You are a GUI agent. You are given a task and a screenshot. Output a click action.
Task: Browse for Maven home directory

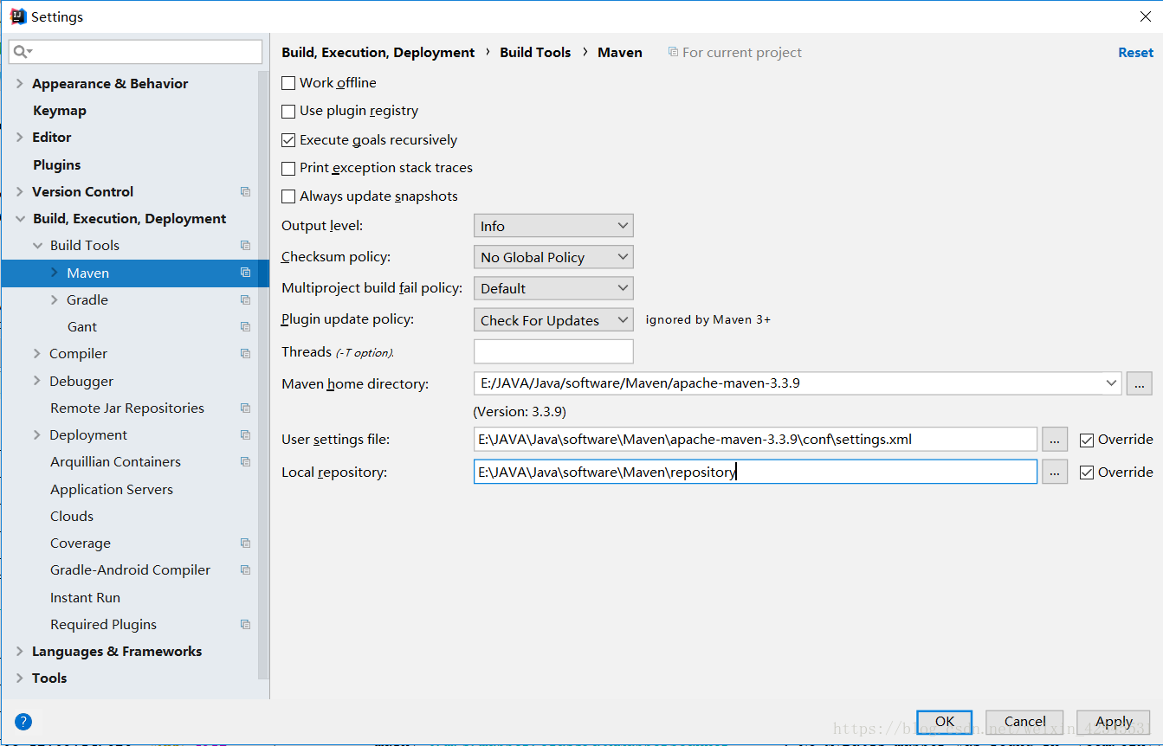[x=1139, y=383]
